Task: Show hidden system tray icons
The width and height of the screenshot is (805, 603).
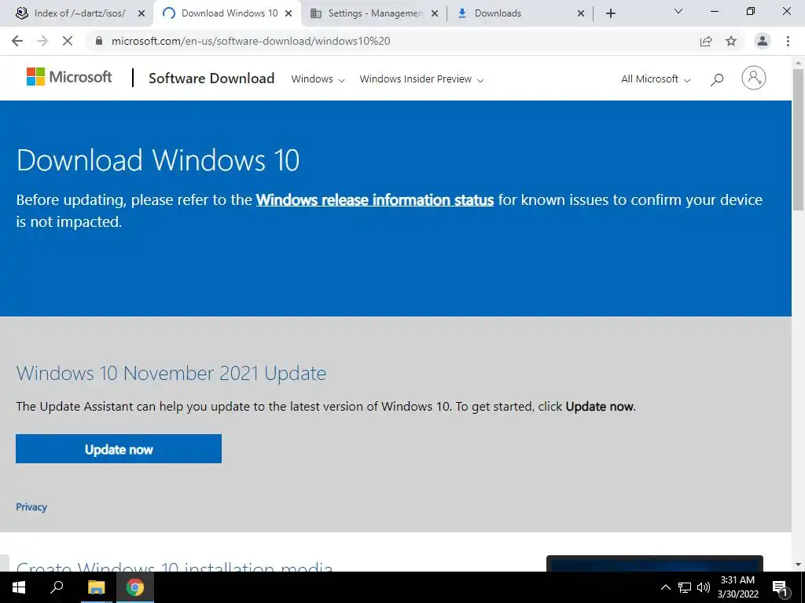Action: (665, 587)
